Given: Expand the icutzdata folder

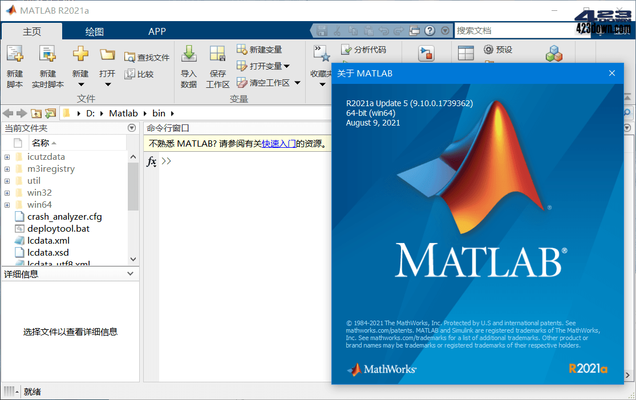Looking at the screenshot, I should pyautogui.click(x=7, y=157).
